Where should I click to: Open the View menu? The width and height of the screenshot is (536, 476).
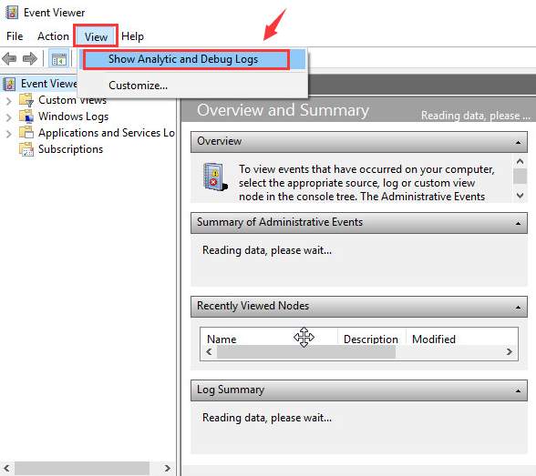(x=96, y=36)
